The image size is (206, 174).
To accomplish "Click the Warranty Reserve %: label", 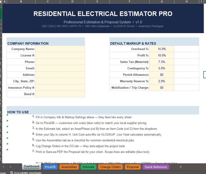I will pos(134,81).
